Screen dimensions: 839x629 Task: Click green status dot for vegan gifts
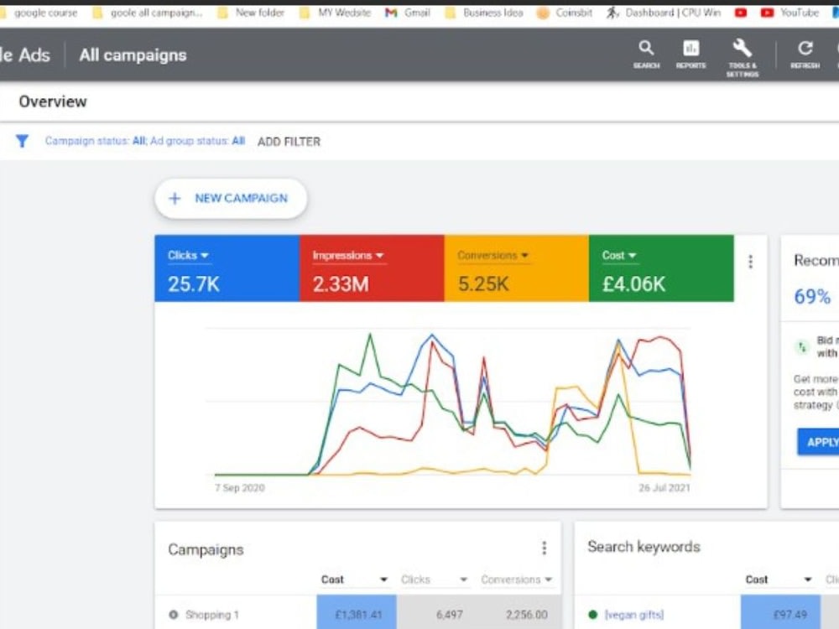pos(592,615)
